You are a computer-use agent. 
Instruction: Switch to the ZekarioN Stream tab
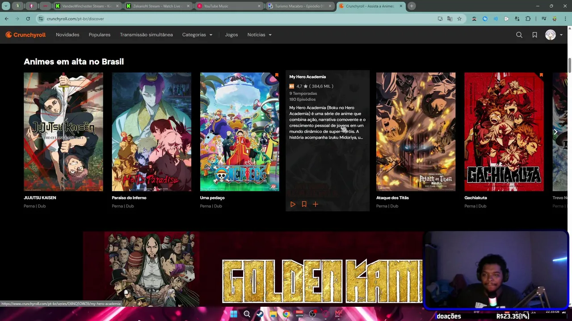(x=158, y=6)
